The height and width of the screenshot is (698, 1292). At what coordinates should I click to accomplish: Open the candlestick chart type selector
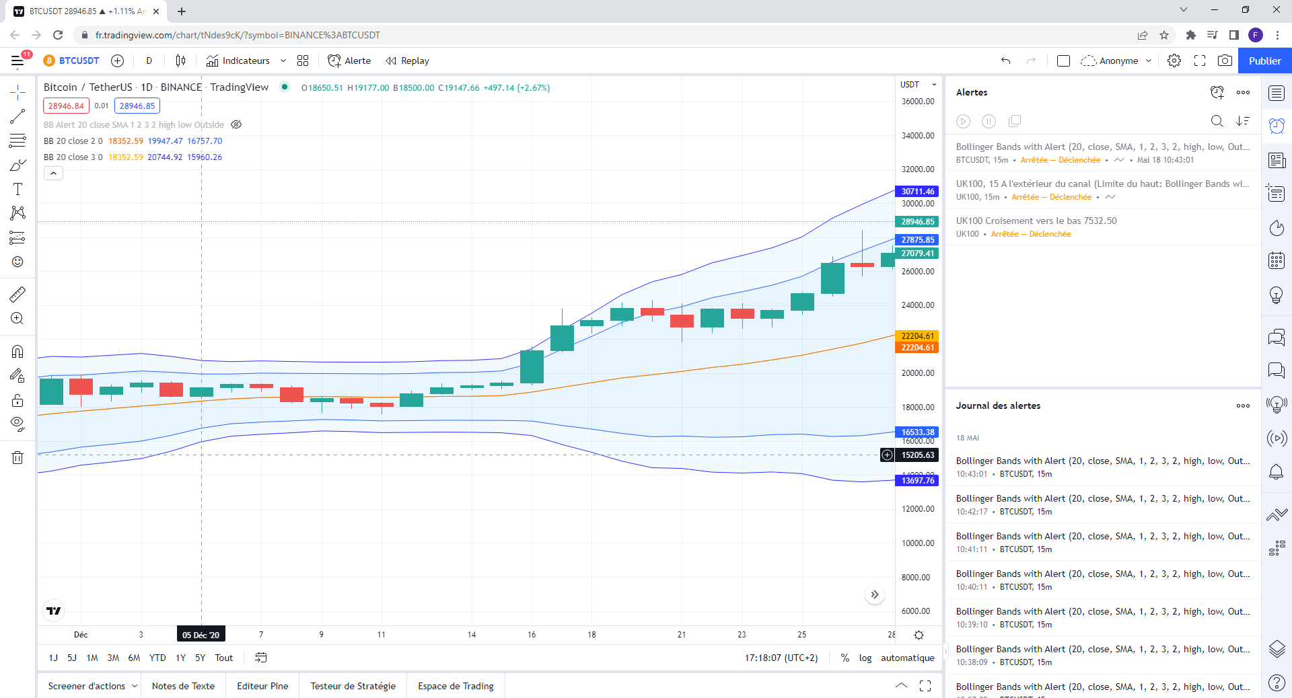(x=180, y=61)
